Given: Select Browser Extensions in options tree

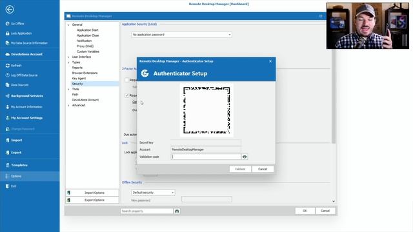Looking at the screenshot, I should [x=85, y=73].
